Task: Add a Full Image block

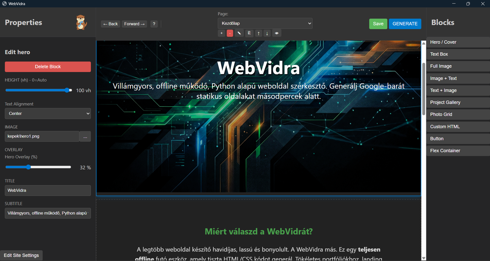Action: pos(458,66)
